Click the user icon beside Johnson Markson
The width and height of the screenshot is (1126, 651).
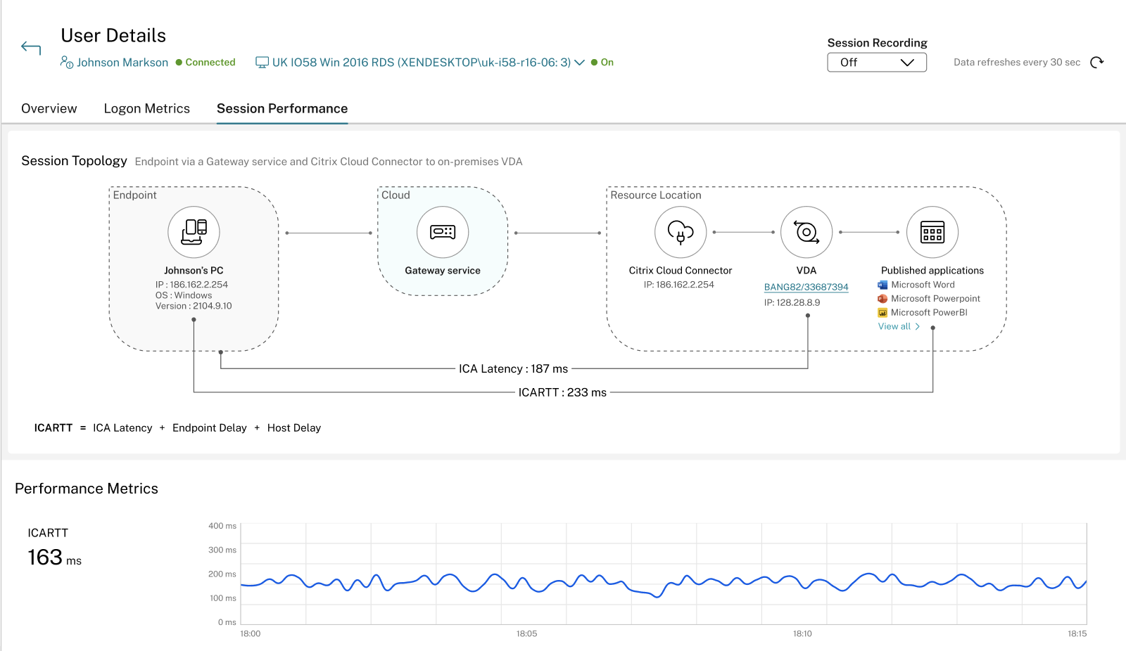point(67,63)
